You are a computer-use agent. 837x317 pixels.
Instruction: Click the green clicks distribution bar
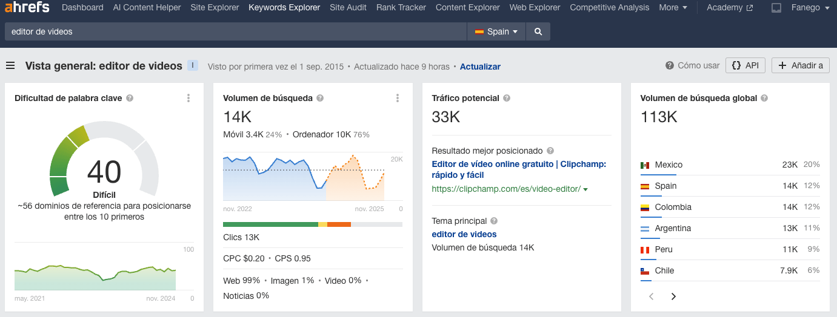[x=270, y=224]
